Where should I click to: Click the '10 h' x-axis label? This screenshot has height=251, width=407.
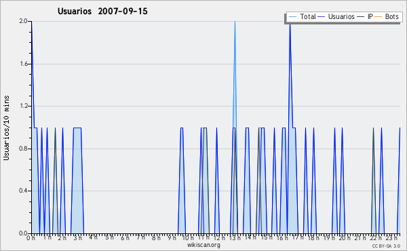click(187, 237)
